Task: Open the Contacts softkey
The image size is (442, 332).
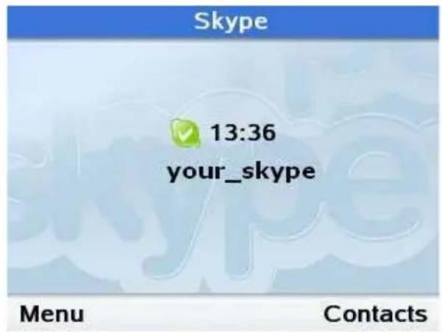Action: pyautogui.click(x=375, y=314)
